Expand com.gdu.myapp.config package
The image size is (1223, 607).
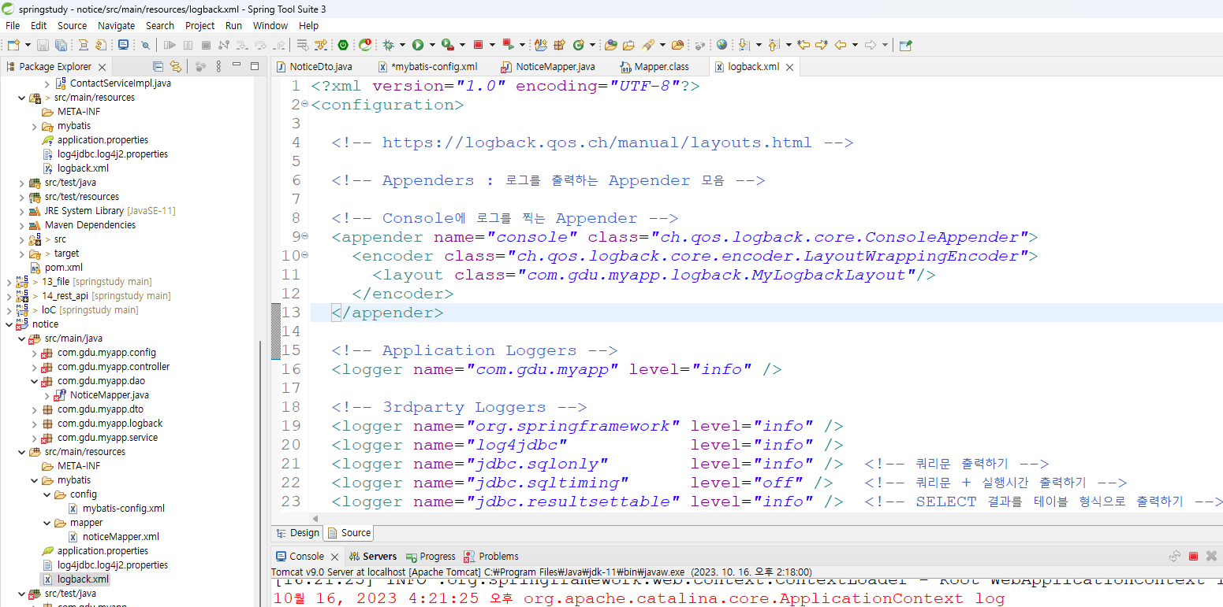pyautogui.click(x=34, y=353)
